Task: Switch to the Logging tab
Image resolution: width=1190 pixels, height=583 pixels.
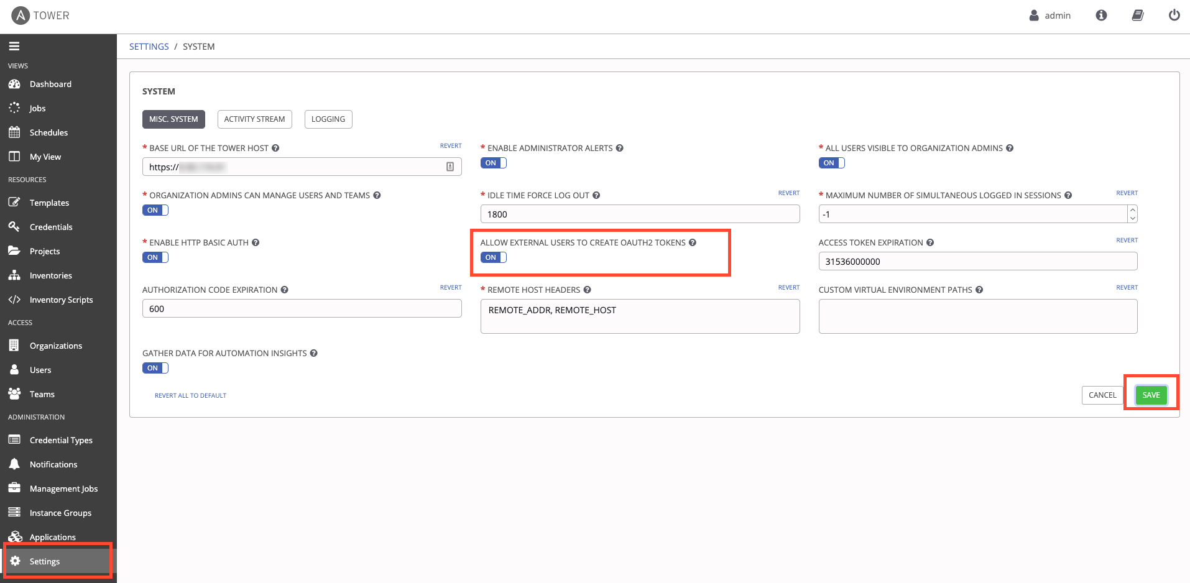Action: (328, 119)
